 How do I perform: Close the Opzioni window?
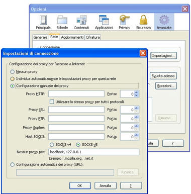(185, 9)
